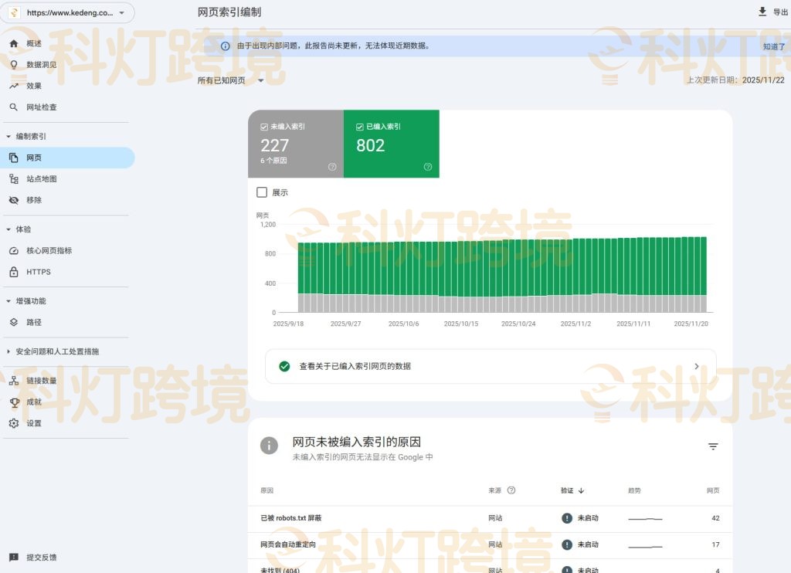Screen dimensions: 791x573
Task: Click page count 42 in robots.txt row
Action: tap(715, 518)
